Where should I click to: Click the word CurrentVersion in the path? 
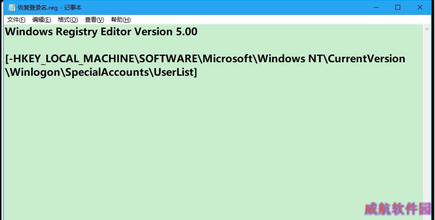(x=367, y=58)
